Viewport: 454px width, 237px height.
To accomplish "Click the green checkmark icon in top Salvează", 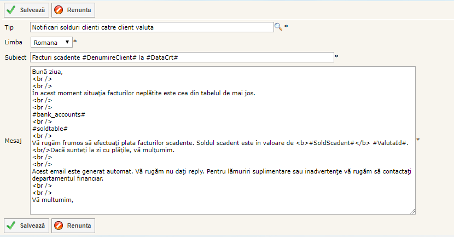I will pyautogui.click(x=11, y=9).
